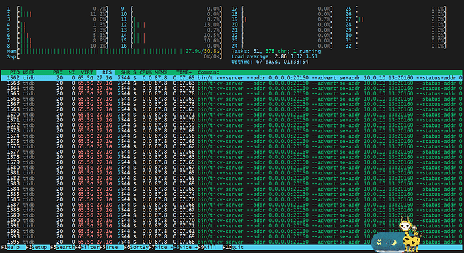Select the Tasks: 31, 378 thr line
464x253 pixels.
(x=276, y=51)
